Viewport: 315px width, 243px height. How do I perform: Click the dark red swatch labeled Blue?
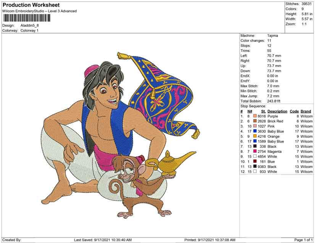click(255, 161)
